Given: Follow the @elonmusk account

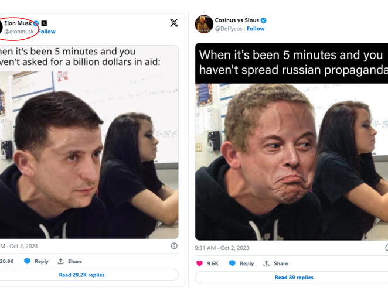Looking at the screenshot, I should pyautogui.click(x=47, y=32).
